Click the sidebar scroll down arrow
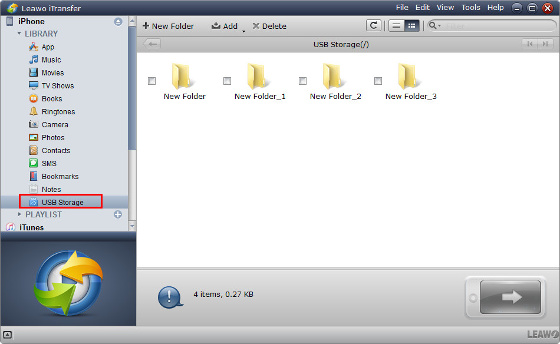The height and width of the screenshot is (344, 560). (x=132, y=226)
